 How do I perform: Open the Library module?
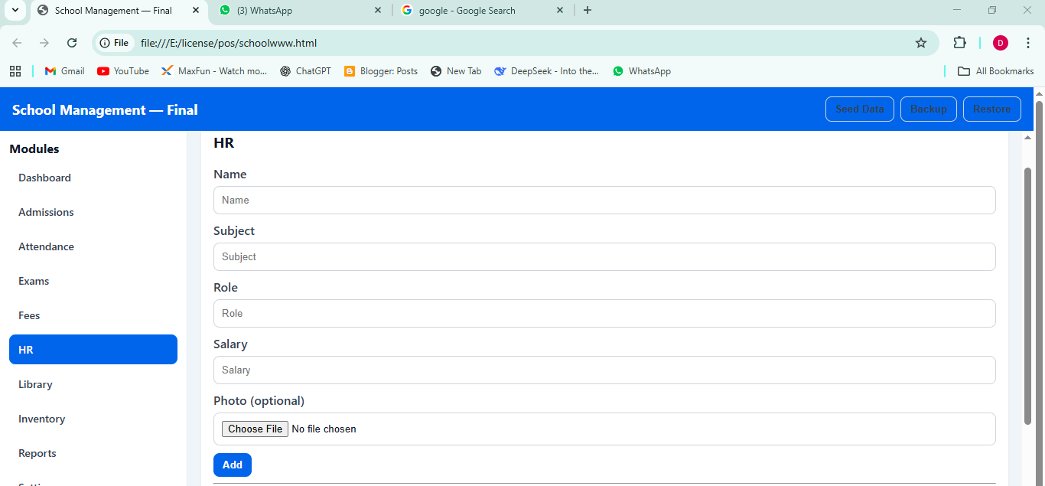36,384
